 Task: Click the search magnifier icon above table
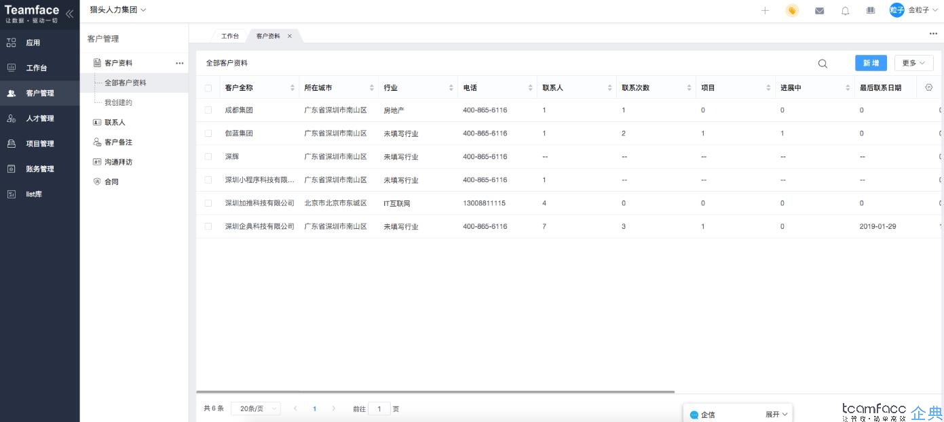pos(823,64)
